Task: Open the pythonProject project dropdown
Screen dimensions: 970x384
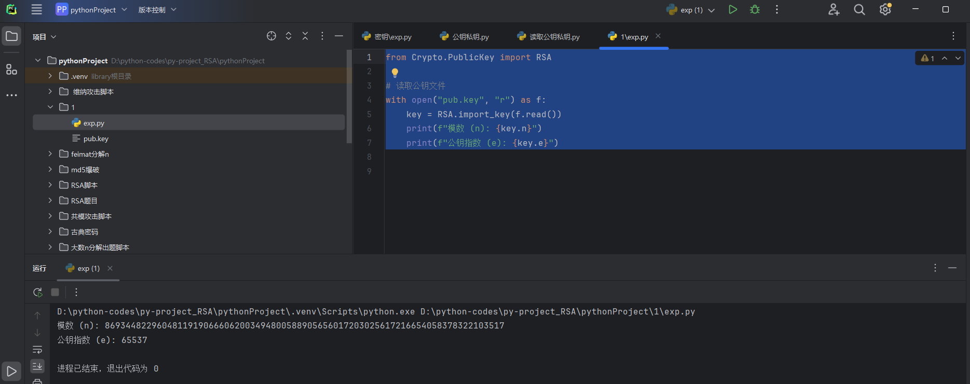Action: [91, 9]
